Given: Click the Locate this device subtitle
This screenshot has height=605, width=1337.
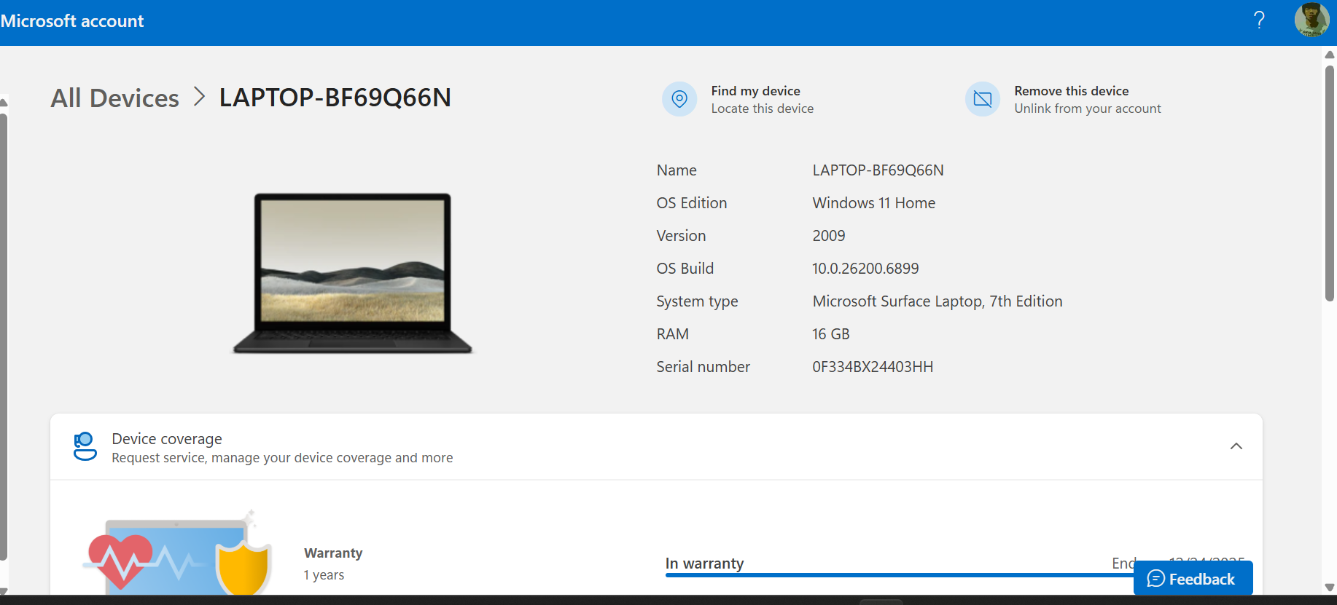Looking at the screenshot, I should pos(763,108).
